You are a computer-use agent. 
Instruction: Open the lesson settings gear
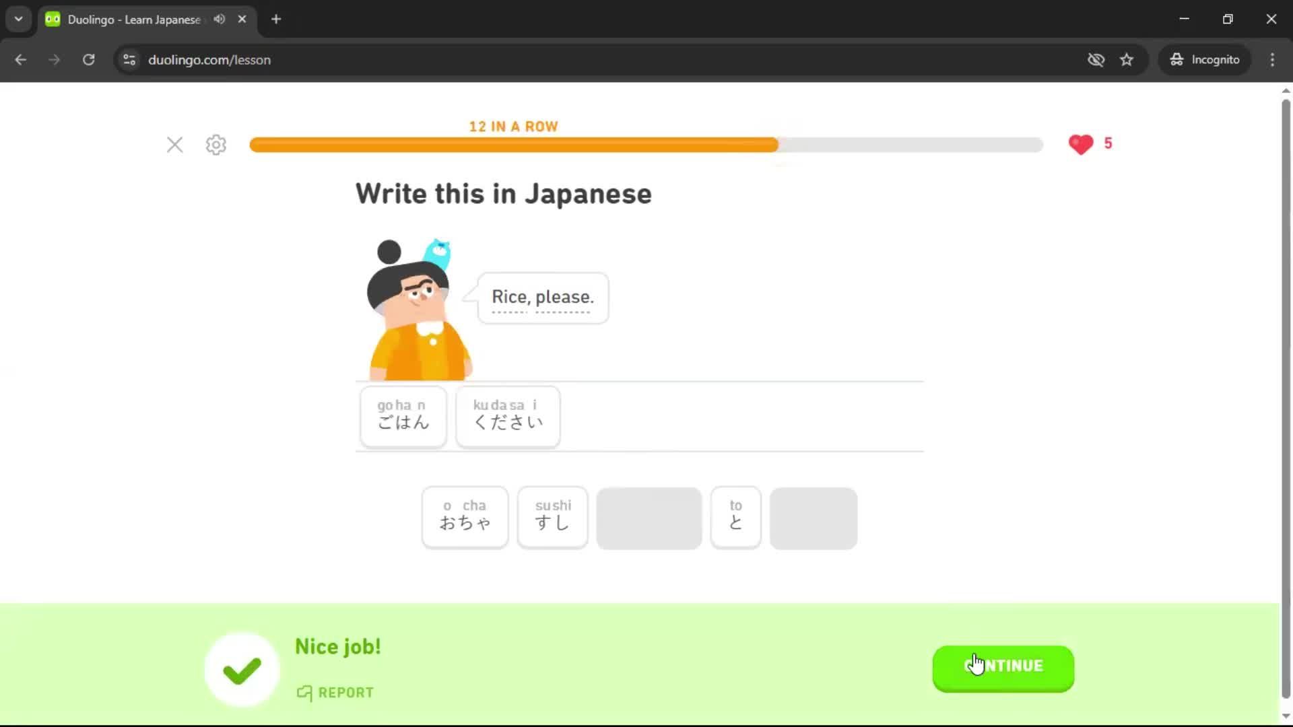click(x=215, y=145)
